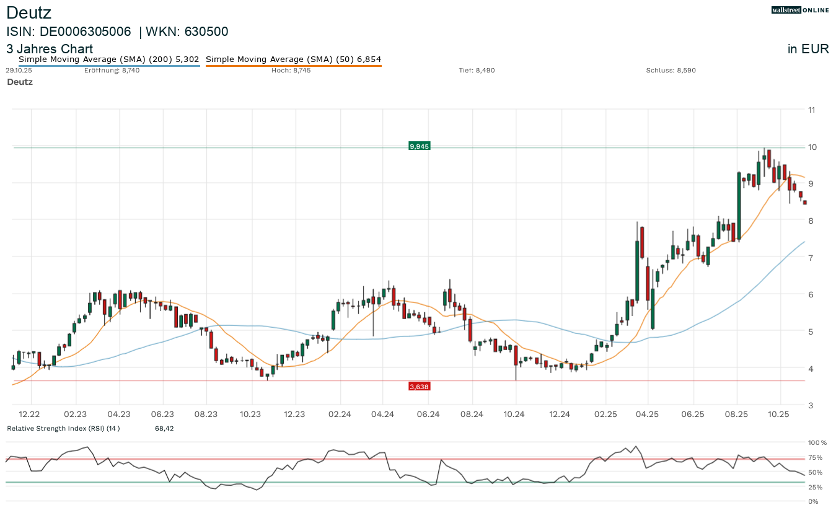
Task: Click the WKN 630500 text
Action: click(x=187, y=32)
